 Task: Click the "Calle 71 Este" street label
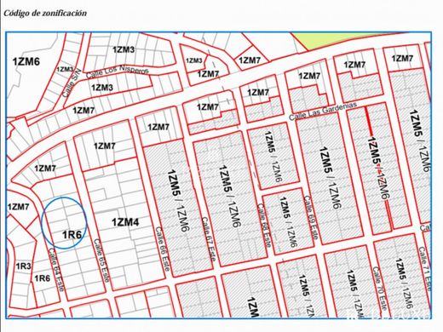pyautogui.click(x=425, y=269)
